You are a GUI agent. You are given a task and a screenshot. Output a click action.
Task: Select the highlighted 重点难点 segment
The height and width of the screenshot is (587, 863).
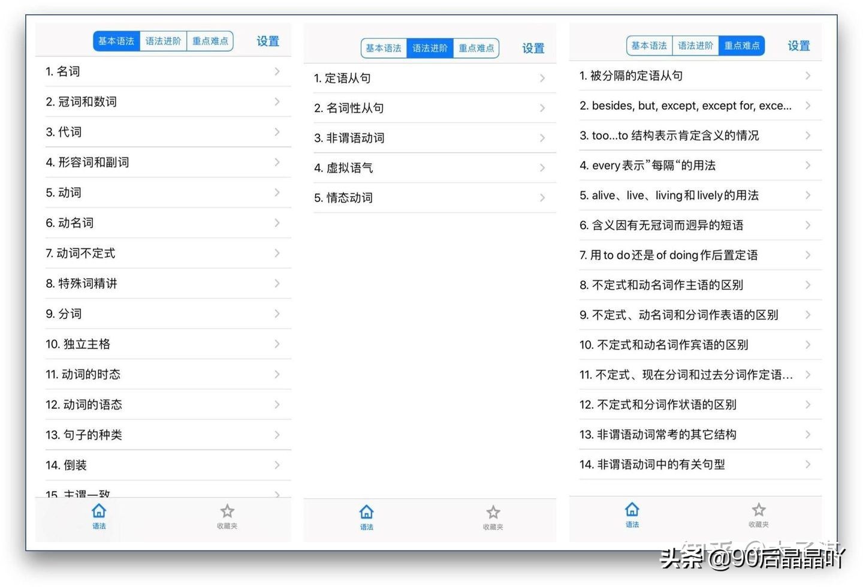click(x=741, y=46)
